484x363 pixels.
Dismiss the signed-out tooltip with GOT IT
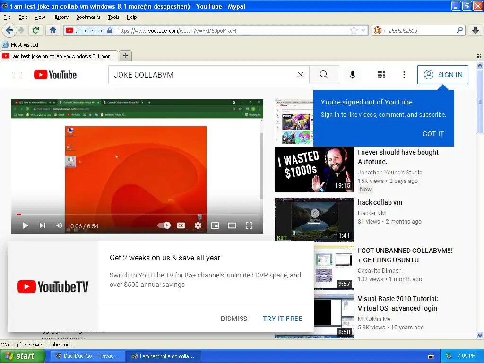click(433, 134)
